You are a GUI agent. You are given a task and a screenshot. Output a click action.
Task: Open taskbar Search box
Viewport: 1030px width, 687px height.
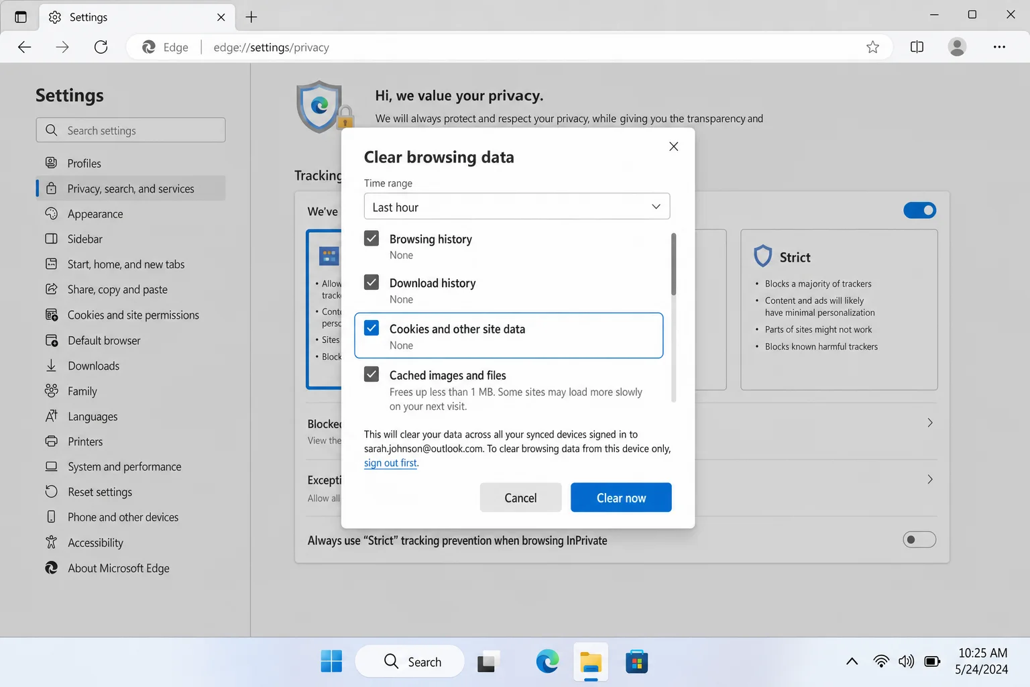point(410,662)
